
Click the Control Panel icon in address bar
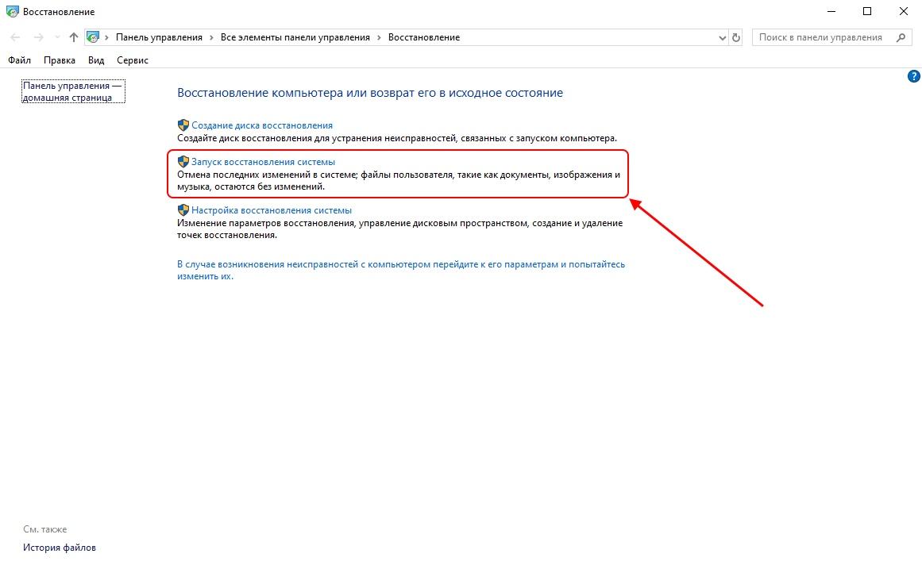tap(93, 37)
